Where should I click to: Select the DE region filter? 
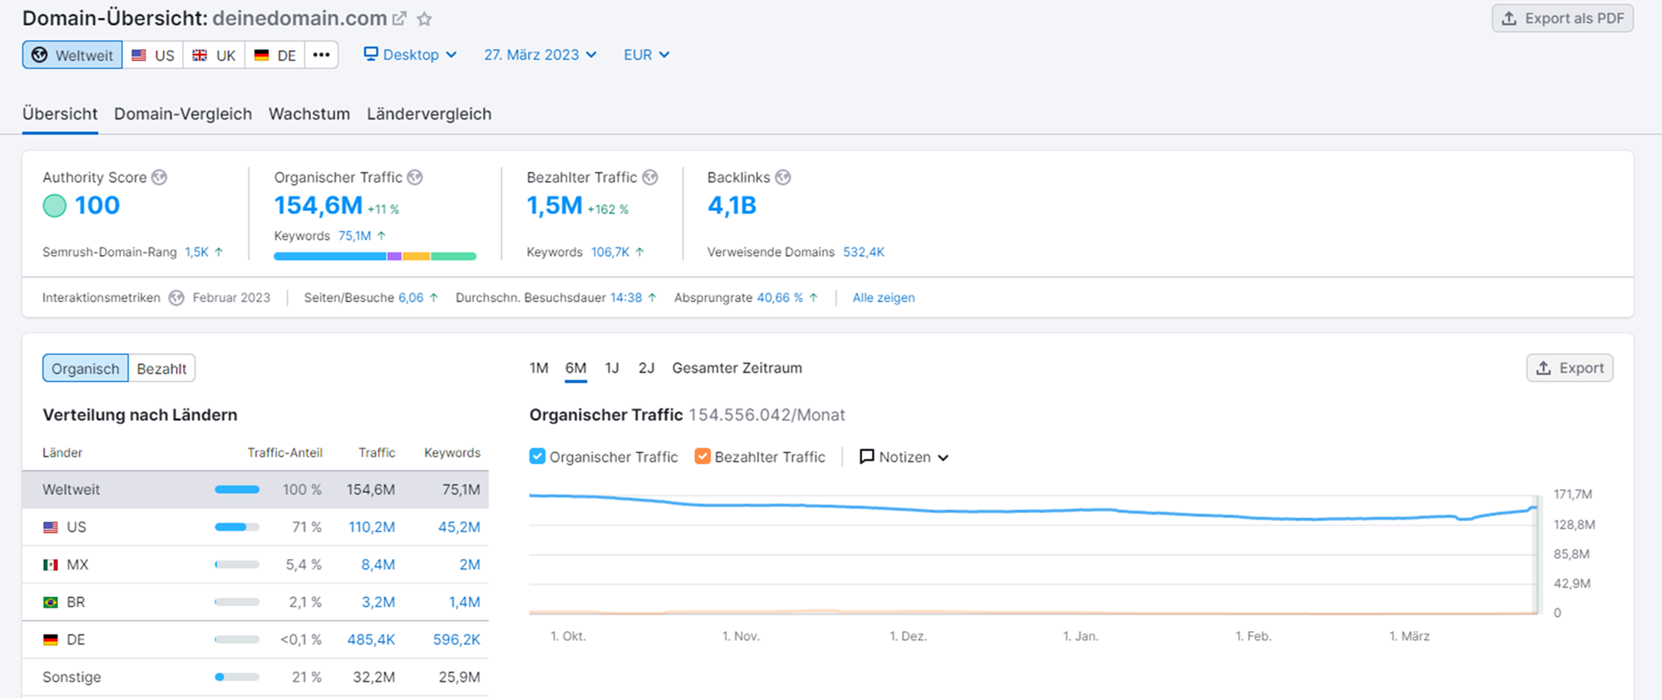275,55
